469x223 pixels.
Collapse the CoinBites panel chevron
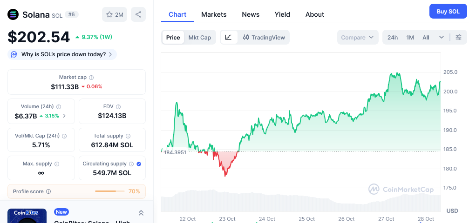pyautogui.click(x=141, y=213)
